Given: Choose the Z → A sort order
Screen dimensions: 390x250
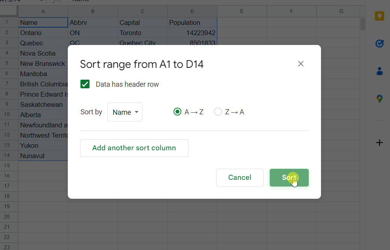Looking at the screenshot, I should click(x=218, y=112).
